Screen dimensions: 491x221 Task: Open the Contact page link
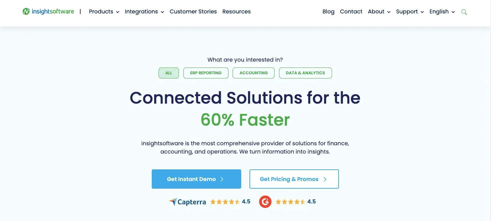coord(351,12)
